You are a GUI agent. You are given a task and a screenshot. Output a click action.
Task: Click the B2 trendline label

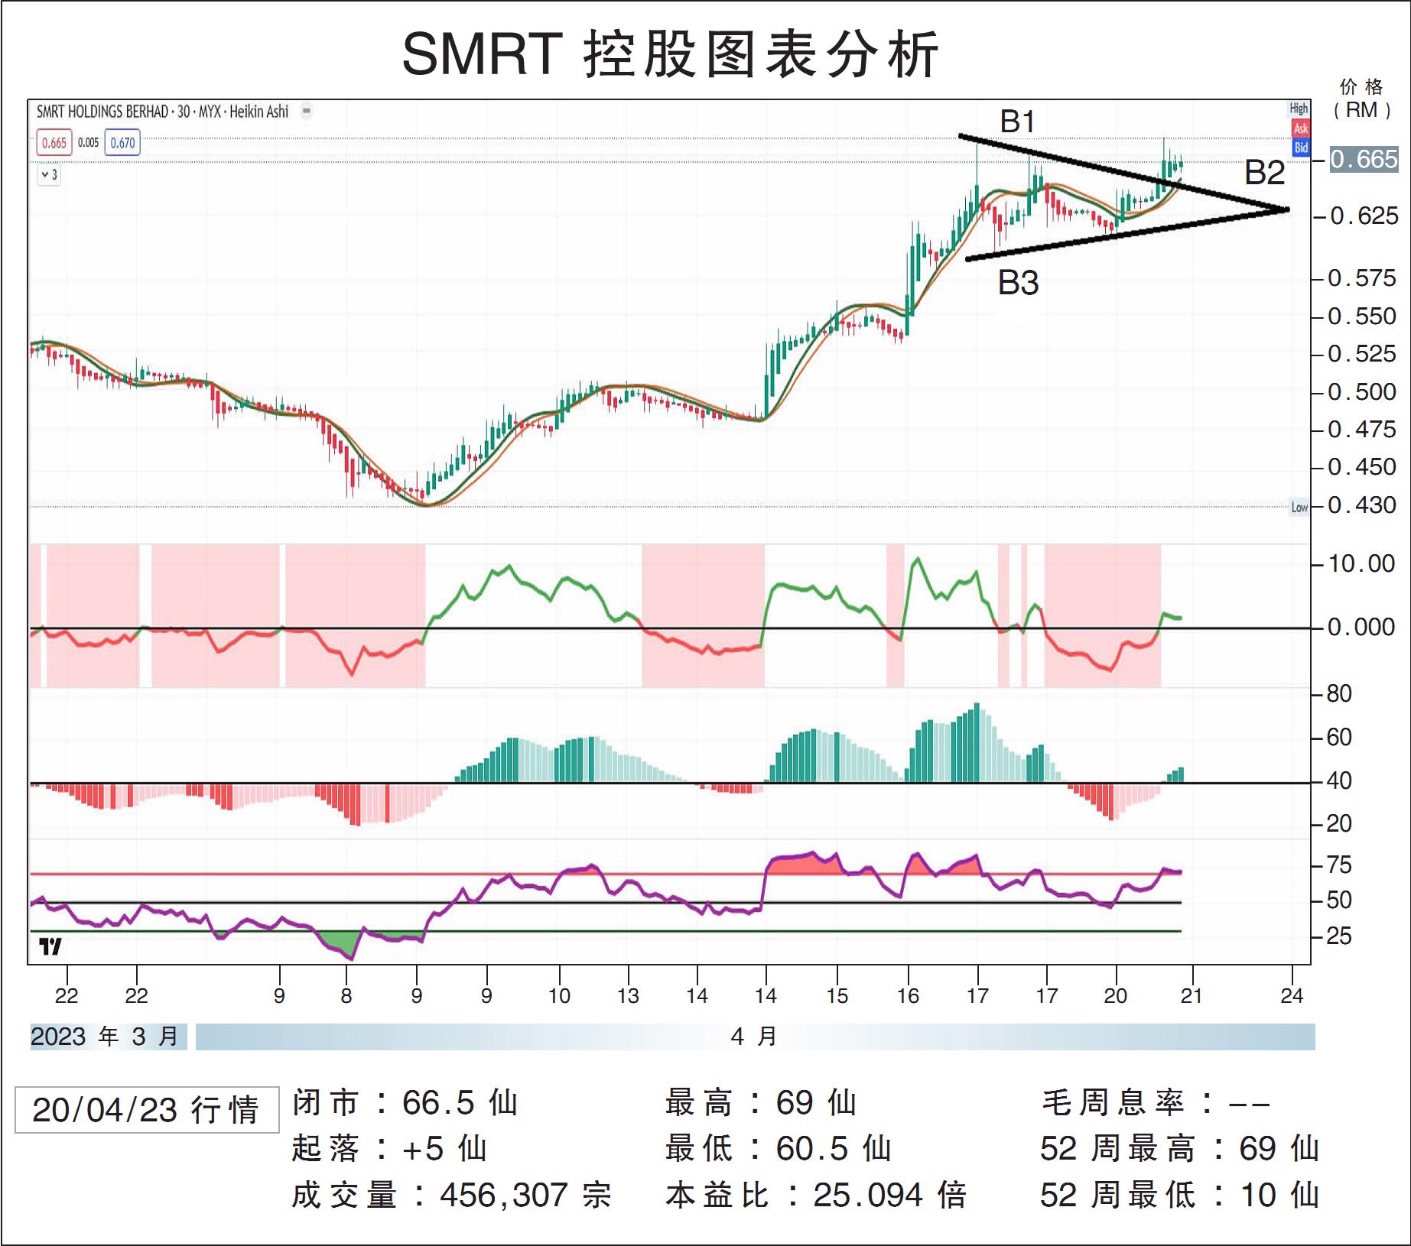click(x=1264, y=173)
